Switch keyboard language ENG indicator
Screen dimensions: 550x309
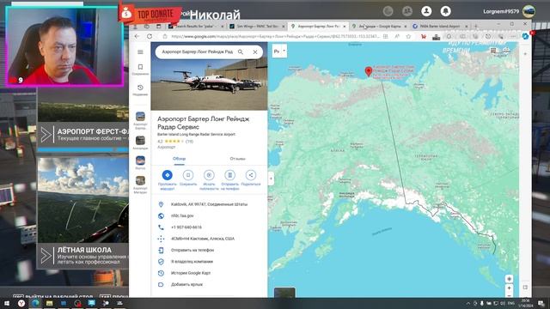pos(511,303)
